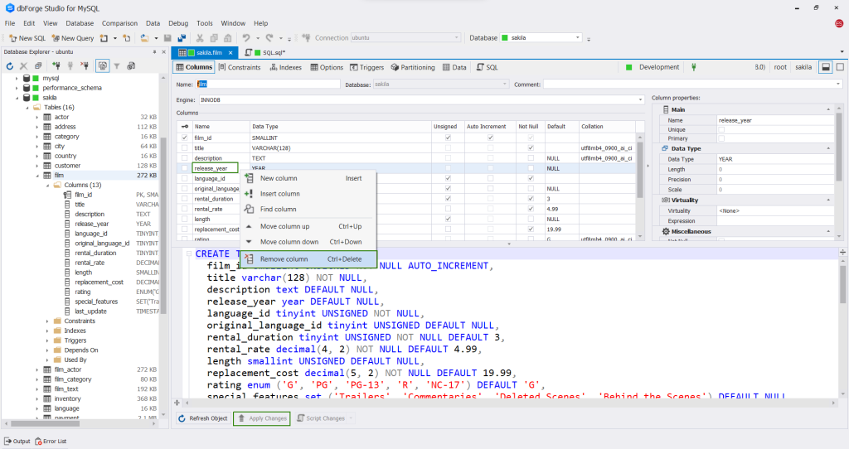The image size is (849, 449).
Task: Choose New column from context menu
Action: click(308, 178)
